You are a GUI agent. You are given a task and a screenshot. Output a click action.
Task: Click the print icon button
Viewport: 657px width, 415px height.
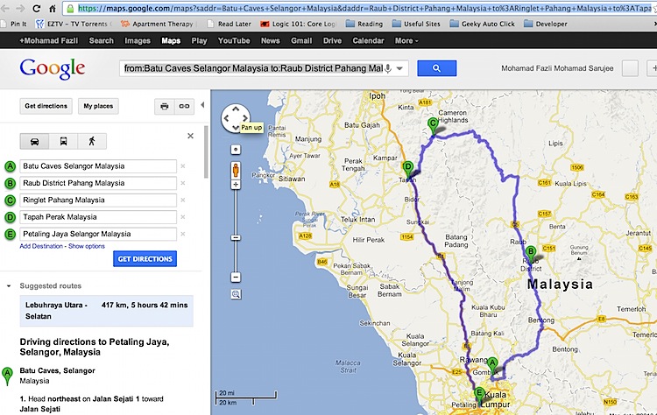pos(165,106)
